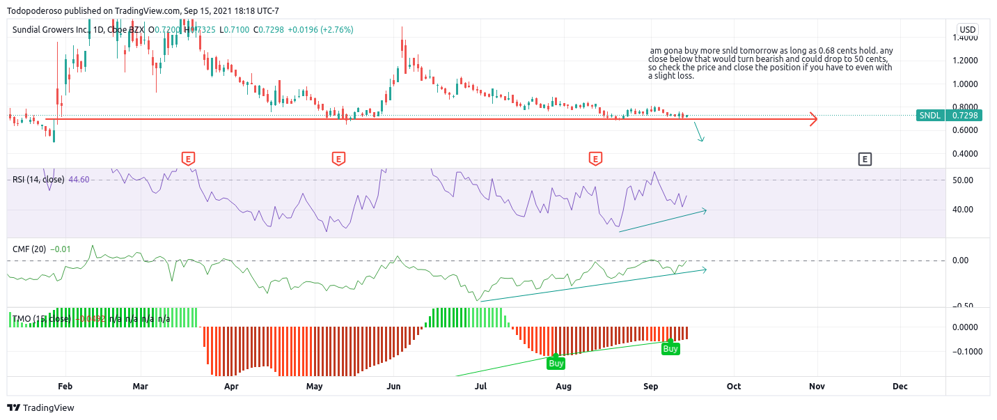Click the Oct label on the time axis
997x420 pixels.
[x=734, y=386]
